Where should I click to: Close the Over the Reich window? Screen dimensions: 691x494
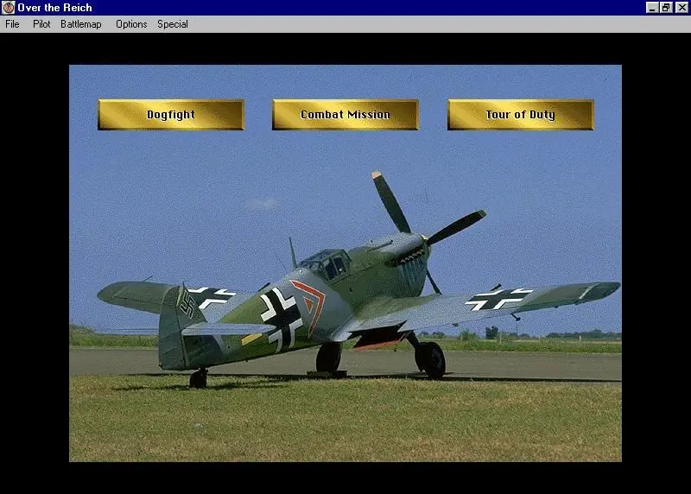point(681,8)
